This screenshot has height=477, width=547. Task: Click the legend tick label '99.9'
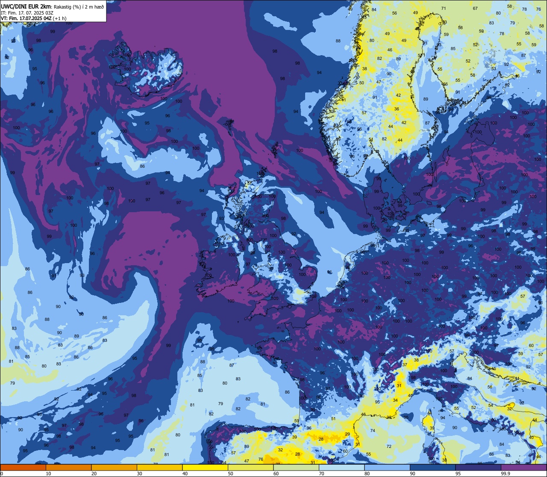[506, 474]
